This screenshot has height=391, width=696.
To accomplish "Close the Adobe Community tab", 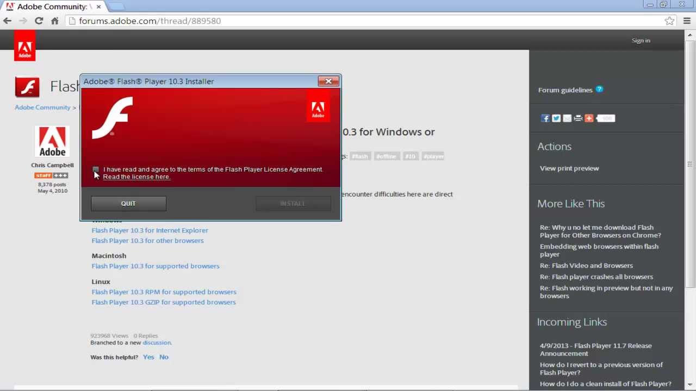I will click(98, 7).
